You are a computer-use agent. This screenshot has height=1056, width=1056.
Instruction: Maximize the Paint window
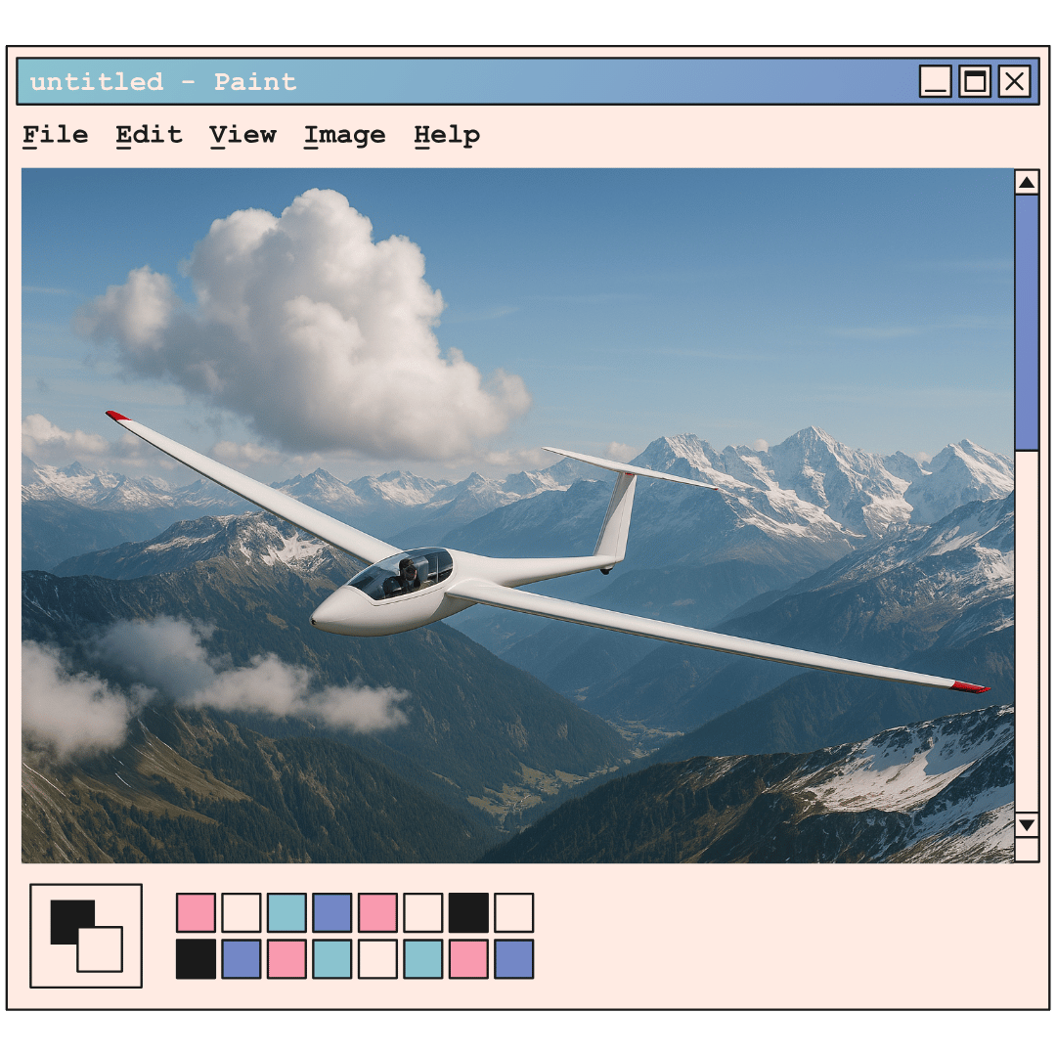pyautogui.click(x=975, y=81)
